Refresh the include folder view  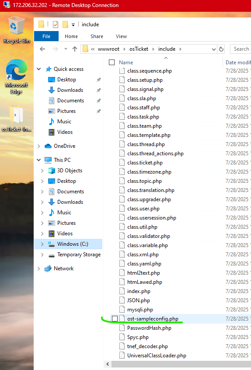221,49
